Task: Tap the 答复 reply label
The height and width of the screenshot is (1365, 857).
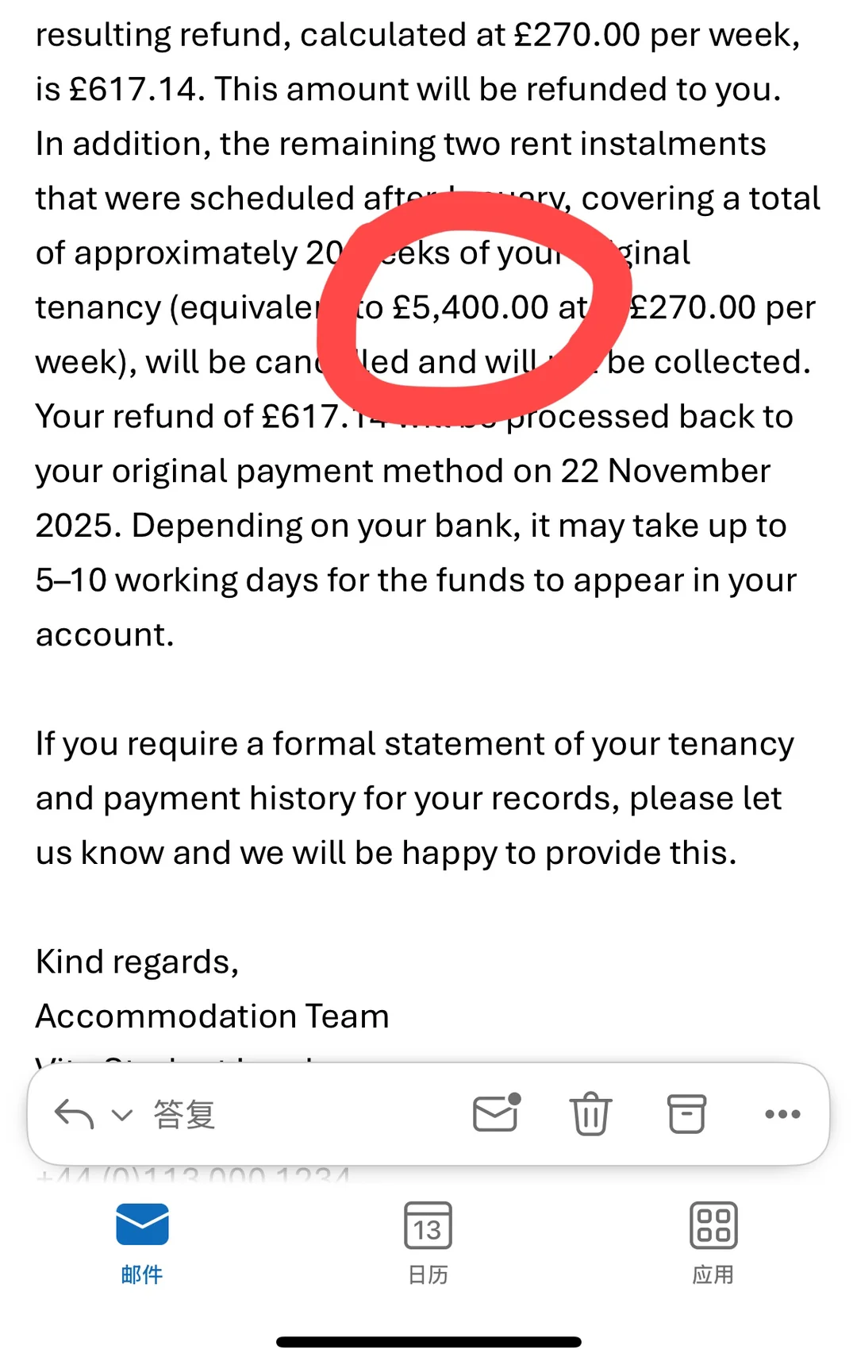Action: tap(184, 1114)
